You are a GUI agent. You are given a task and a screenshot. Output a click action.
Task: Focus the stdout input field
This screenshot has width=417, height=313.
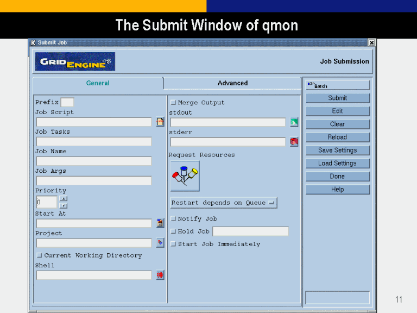click(x=228, y=122)
